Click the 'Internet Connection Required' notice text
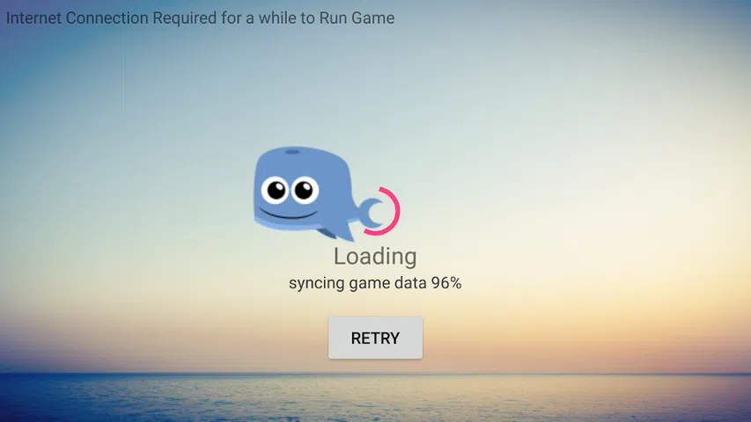The width and height of the screenshot is (751, 422). (200, 18)
